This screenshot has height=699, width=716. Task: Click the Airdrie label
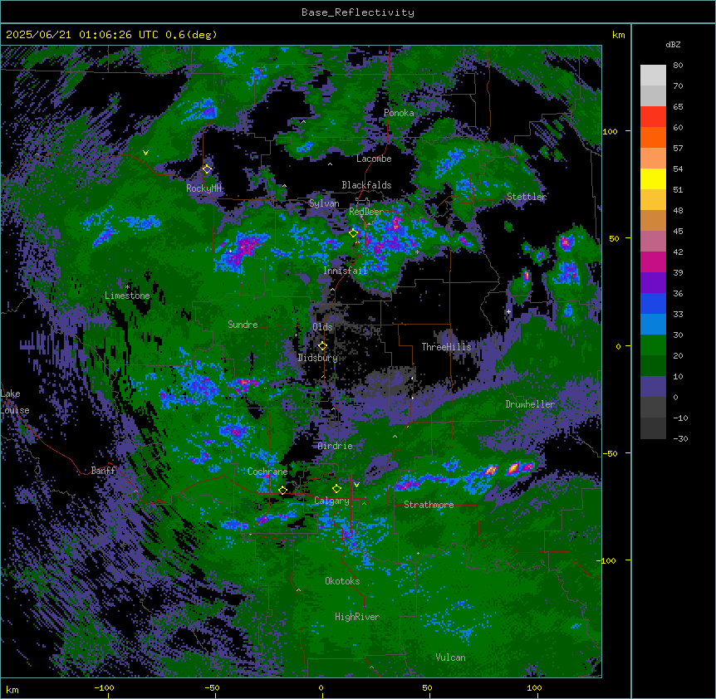click(x=336, y=446)
